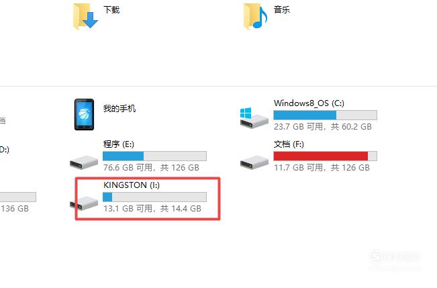Viewport: 437px width, 288px height.
Task: Click the 我的手机 device label
Action: pos(119,109)
